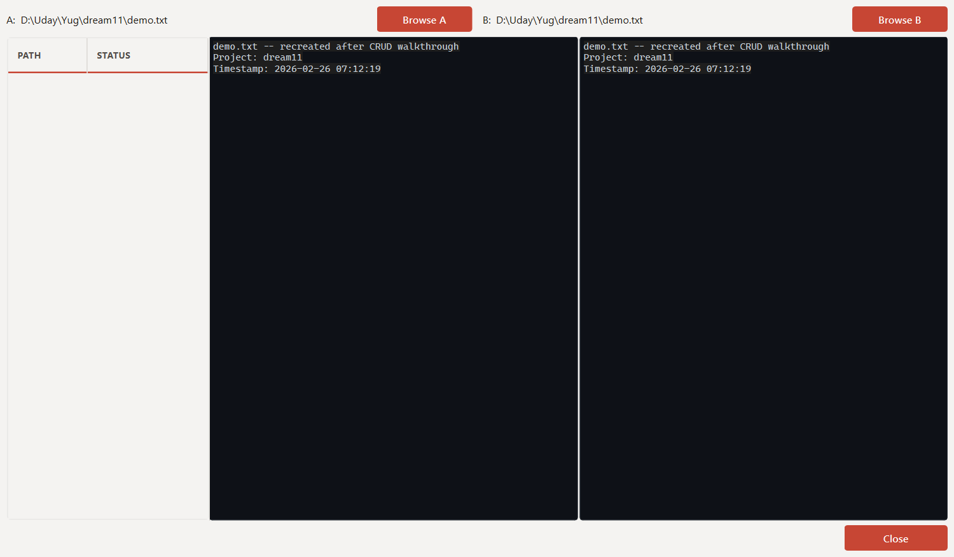Click divider between PATH and STATUS headers
Viewport: 954px width, 557px height.
tap(87, 55)
